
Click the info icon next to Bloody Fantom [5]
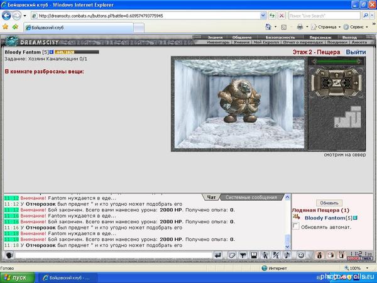[52, 52]
